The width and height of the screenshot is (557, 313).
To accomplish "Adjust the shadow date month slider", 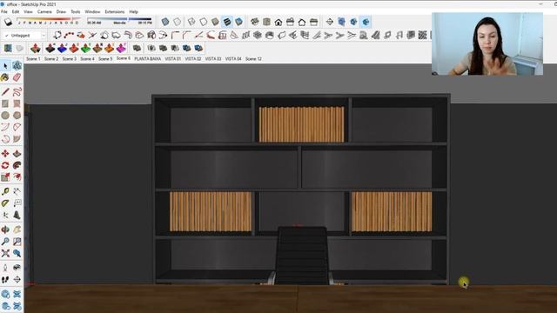I will click(x=49, y=21).
